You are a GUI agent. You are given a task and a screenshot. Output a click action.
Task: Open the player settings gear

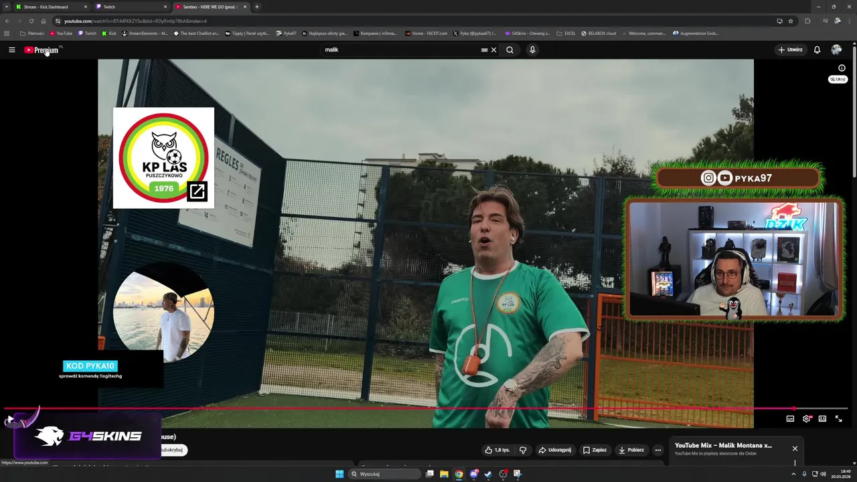pyautogui.click(x=806, y=418)
